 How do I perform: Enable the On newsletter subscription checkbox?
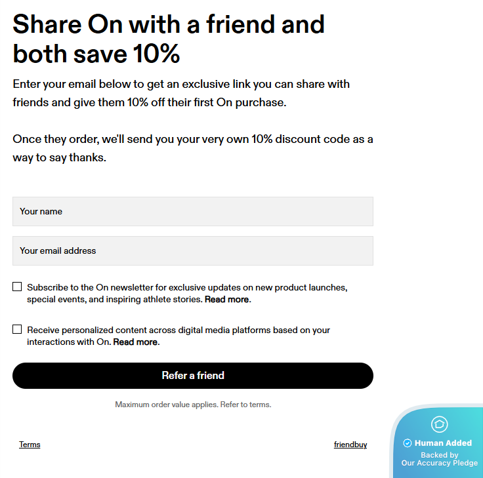click(17, 287)
